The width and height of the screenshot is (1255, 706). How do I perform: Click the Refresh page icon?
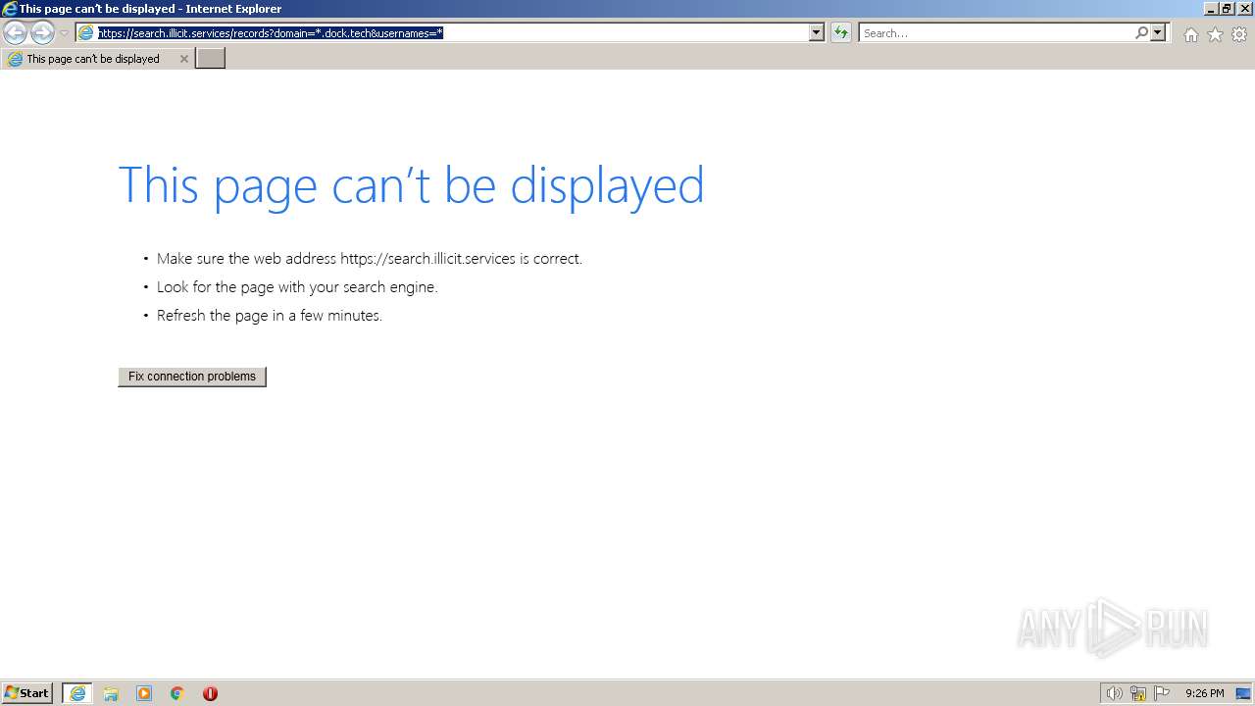pyautogui.click(x=841, y=33)
